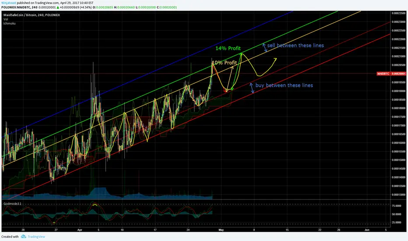
Task: Click the 0.00022000 price axis label
Action: [399, 39]
